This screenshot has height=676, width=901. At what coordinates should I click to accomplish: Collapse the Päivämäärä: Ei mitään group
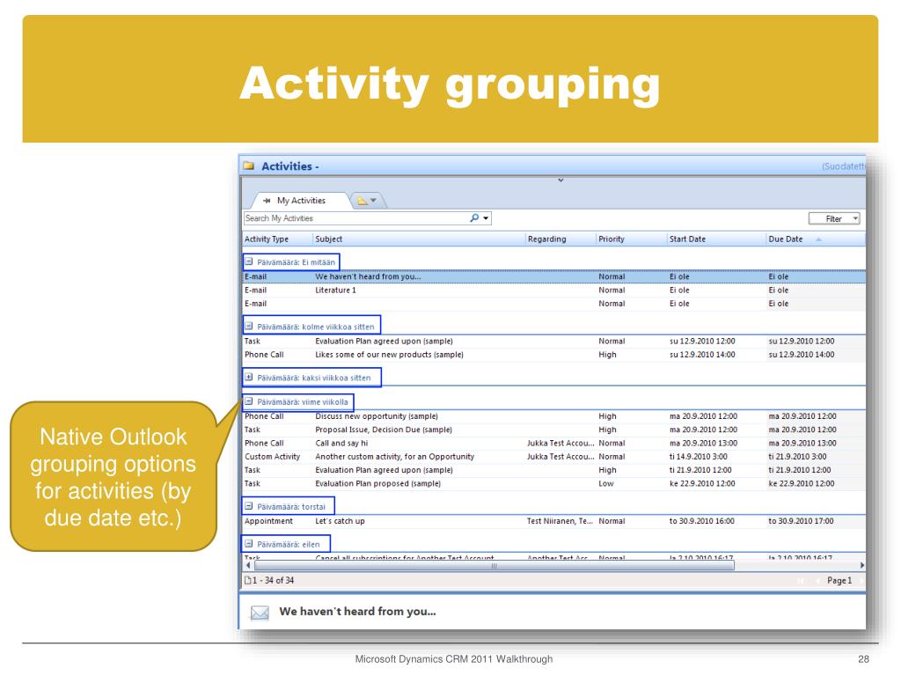tap(249, 261)
